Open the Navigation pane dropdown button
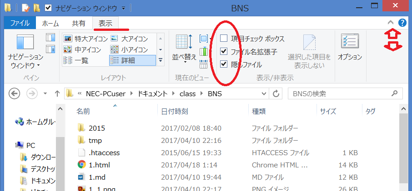This screenshot has width=412, height=191. click(x=25, y=51)
